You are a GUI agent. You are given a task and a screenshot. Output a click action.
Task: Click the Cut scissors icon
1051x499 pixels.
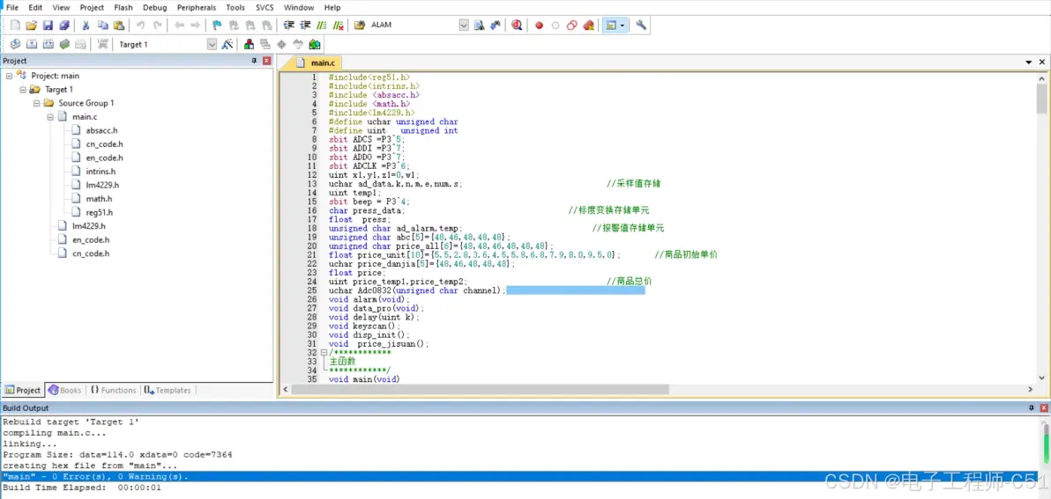pos(86,26)
